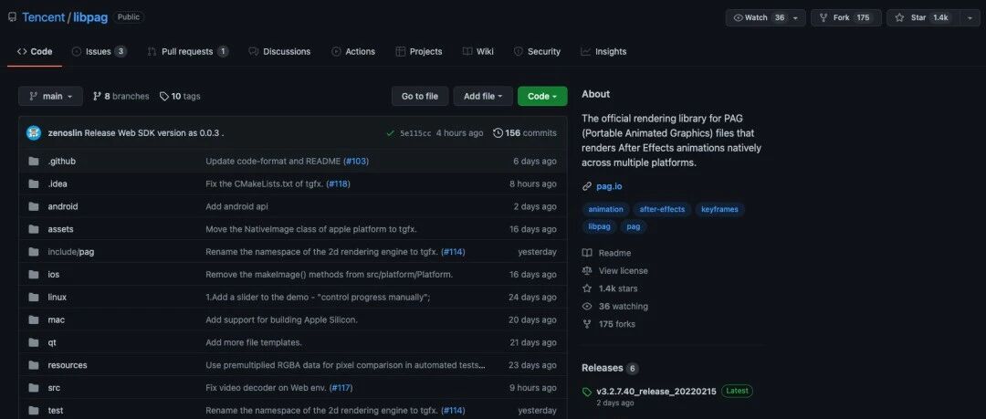The image size is (986, 419).
Task: Expand the Add file dropdown
Action: point(483,96)
